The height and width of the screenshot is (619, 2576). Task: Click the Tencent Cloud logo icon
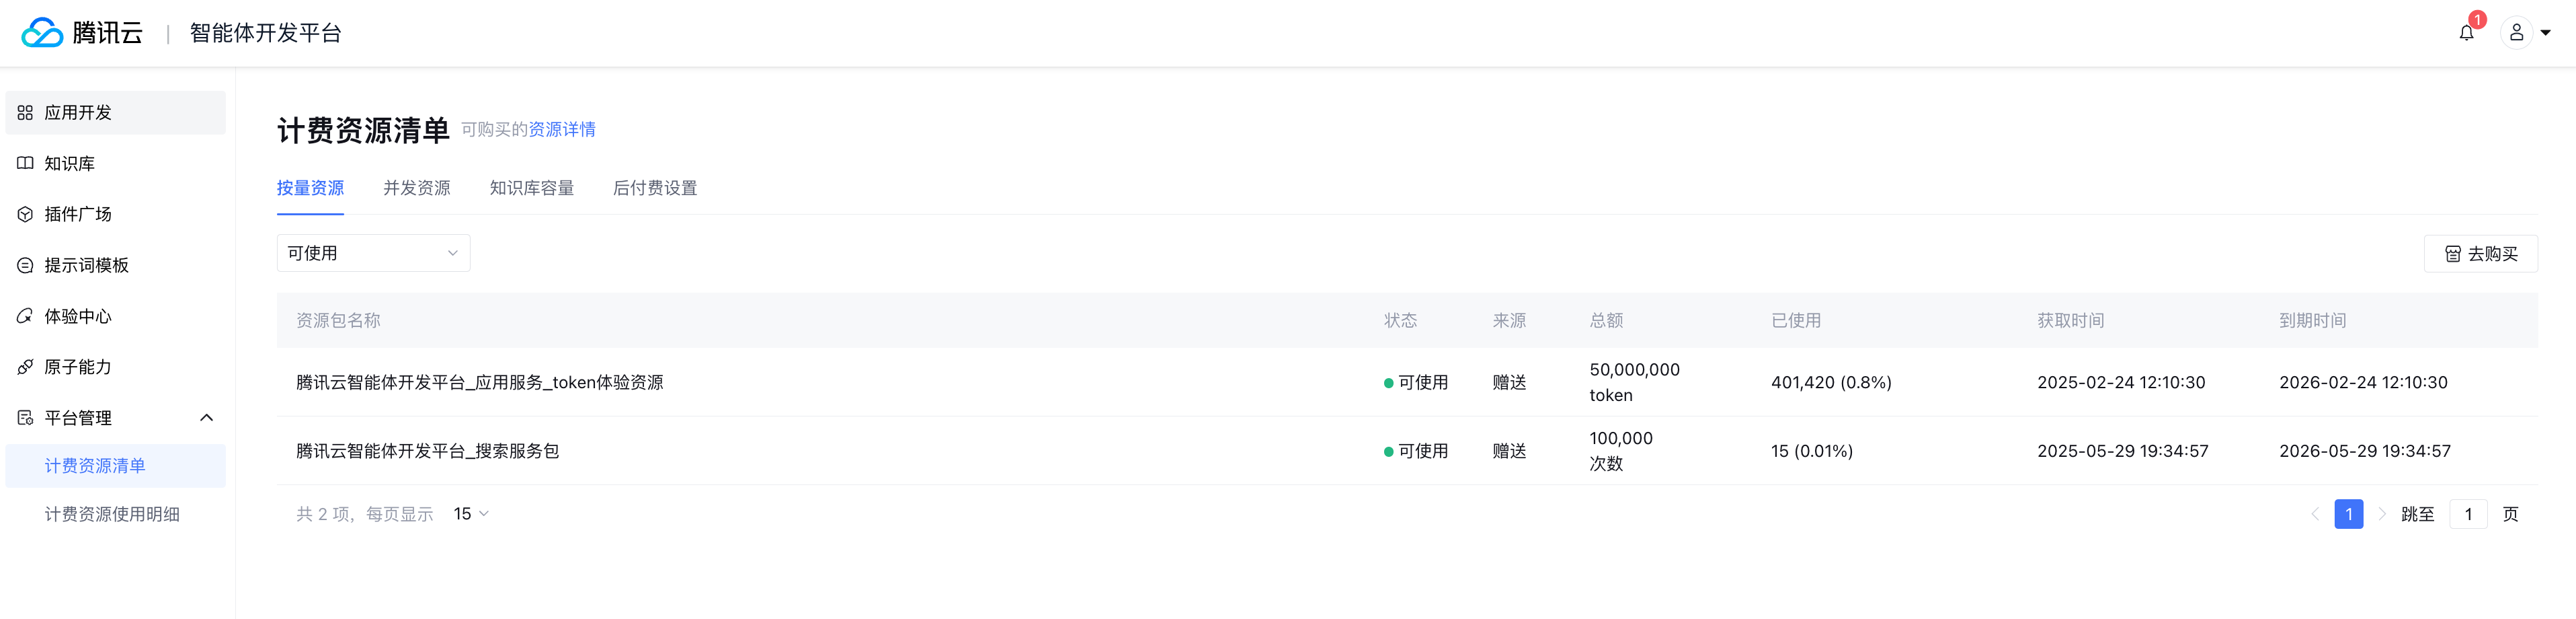(x=42, y=33)
